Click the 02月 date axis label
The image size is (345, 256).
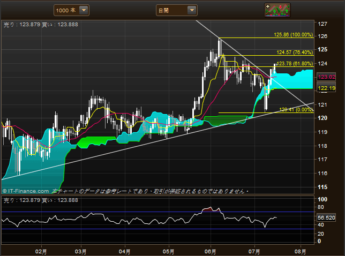(41, 251)
